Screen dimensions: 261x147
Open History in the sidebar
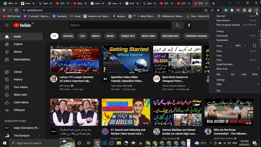[x=22, y=80]
